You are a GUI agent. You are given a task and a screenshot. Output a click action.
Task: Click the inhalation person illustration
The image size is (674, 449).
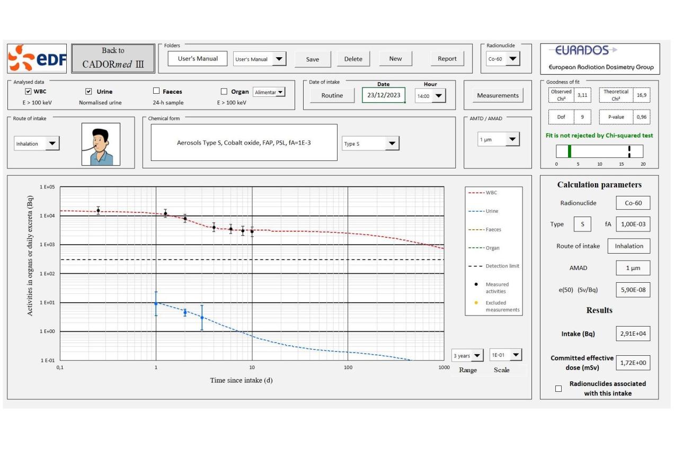[x=101, y=144]
